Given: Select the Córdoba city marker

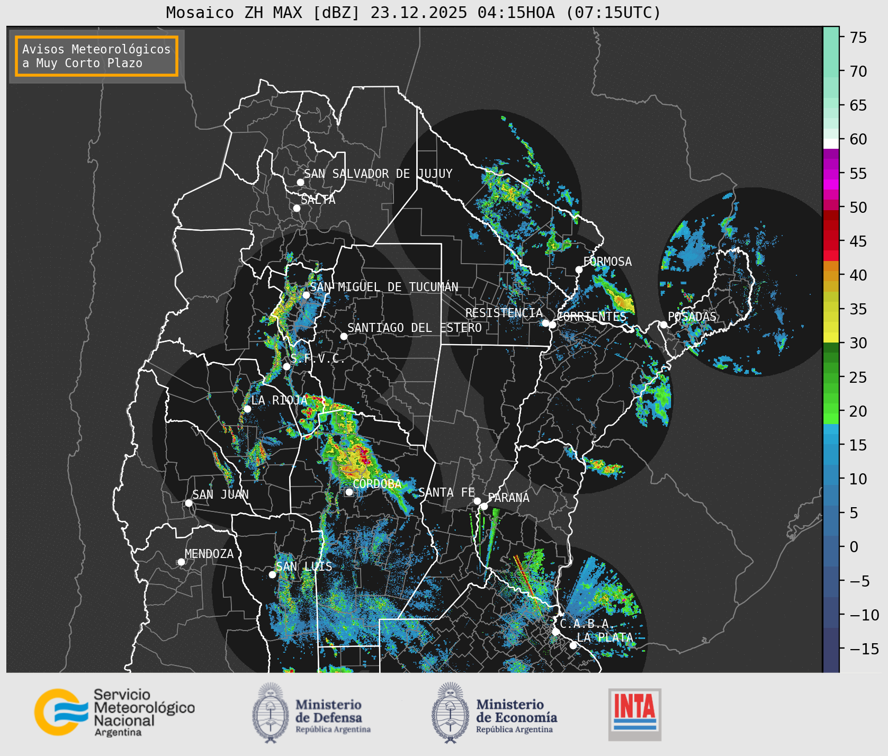Looking at the screenshot, I should (349, 492).
